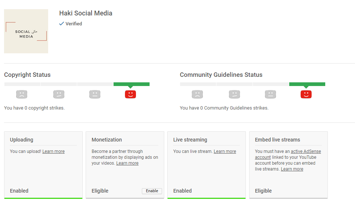Click the sad face icon under Community Guidelines Status
This screenshot has height=204, width=355.
197,94
